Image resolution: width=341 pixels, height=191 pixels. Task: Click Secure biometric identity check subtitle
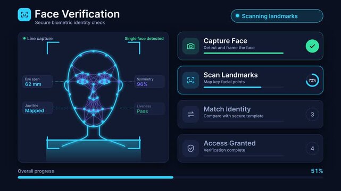pyautogui.click(x=70, y=22)
